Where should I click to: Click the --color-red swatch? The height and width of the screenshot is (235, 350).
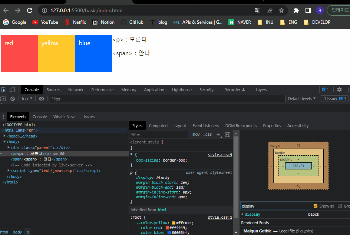coord(167,228)
